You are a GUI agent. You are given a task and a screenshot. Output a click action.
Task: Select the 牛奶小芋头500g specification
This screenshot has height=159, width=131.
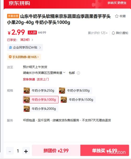pos(75,91)
